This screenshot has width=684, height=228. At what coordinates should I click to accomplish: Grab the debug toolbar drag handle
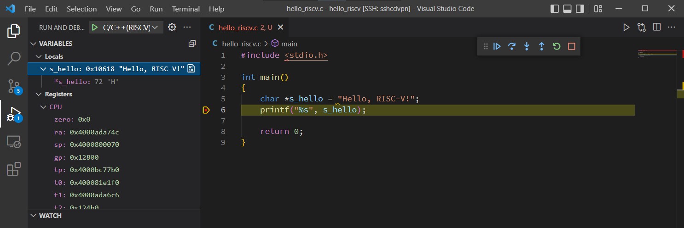(485, 46)
